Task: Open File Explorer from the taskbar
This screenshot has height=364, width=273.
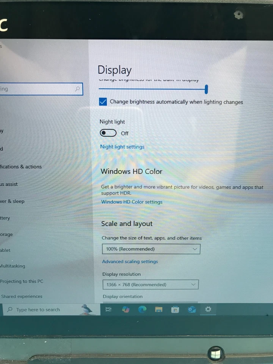Action: pyautogui.click(x=158, y=309)
